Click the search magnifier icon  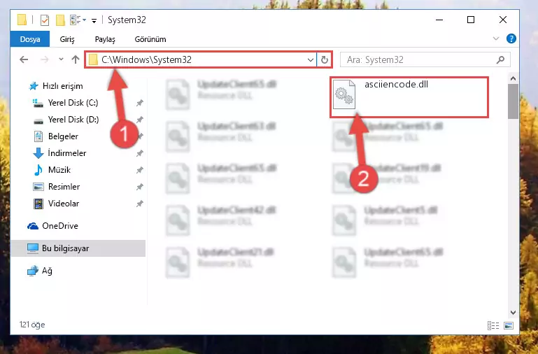pos(501,59)
